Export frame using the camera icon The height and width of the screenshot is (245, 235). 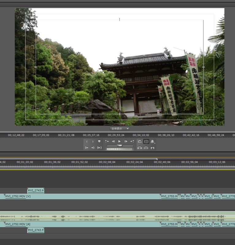(152, 148)
